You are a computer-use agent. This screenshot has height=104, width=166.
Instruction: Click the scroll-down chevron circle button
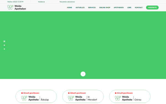coord(83,74)
